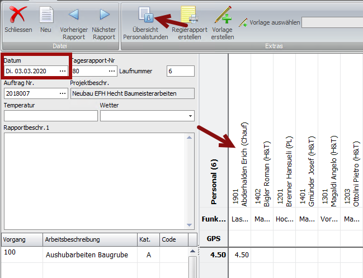363x278 pixels.
Task: Click Funktion cell Las...
Action: pyautogui.click(x=240, y=219)
